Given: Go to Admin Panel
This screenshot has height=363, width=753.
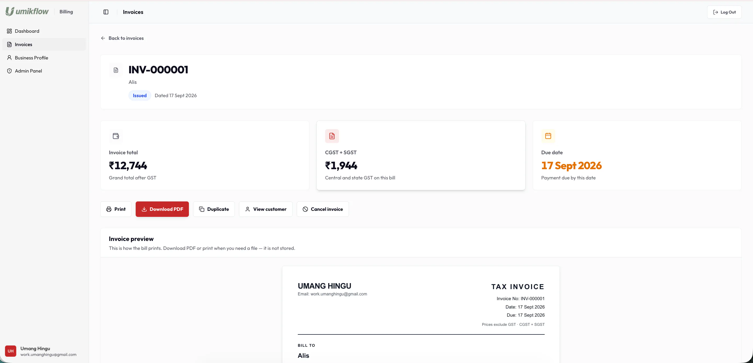Looking at the screenshot, I should (44, 71).
